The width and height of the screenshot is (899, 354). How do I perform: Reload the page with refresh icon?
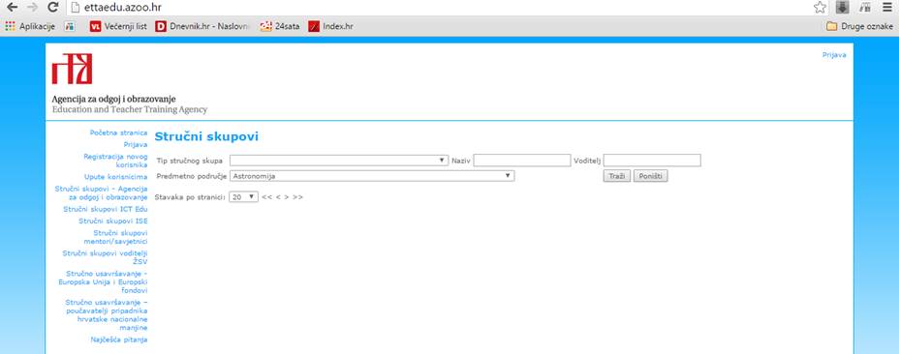pos(52,8)
